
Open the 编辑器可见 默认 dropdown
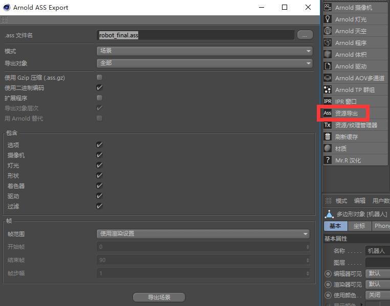378,273
